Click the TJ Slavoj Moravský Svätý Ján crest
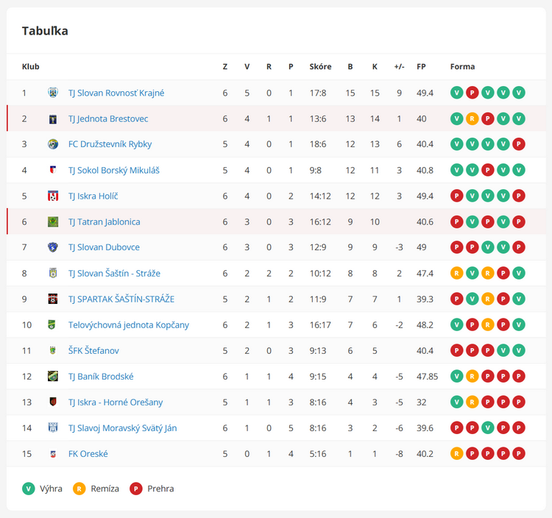552x518 pixels. [53, 428]
